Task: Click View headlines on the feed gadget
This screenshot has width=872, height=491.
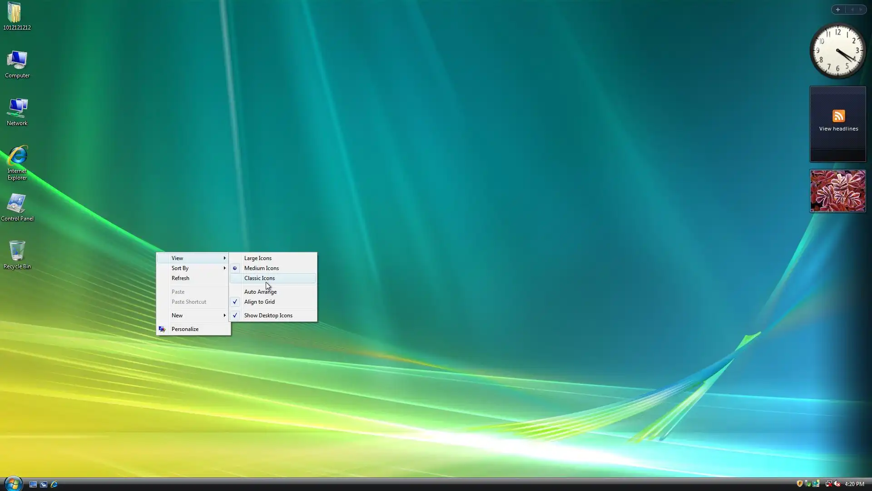Action: (838, 129)
